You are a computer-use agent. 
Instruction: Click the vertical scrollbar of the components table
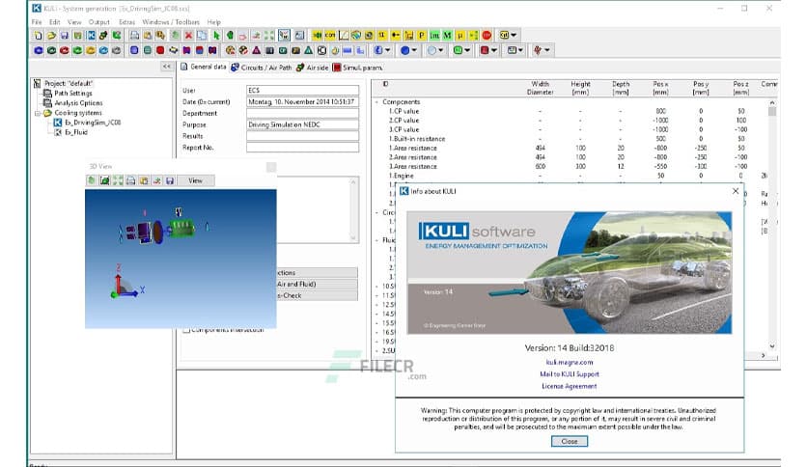coord(771,232)
